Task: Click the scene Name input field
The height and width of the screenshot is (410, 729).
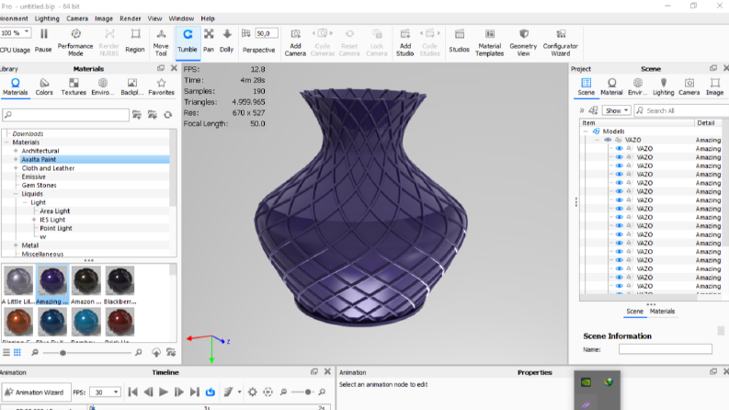Action: [x=666, y=349]
